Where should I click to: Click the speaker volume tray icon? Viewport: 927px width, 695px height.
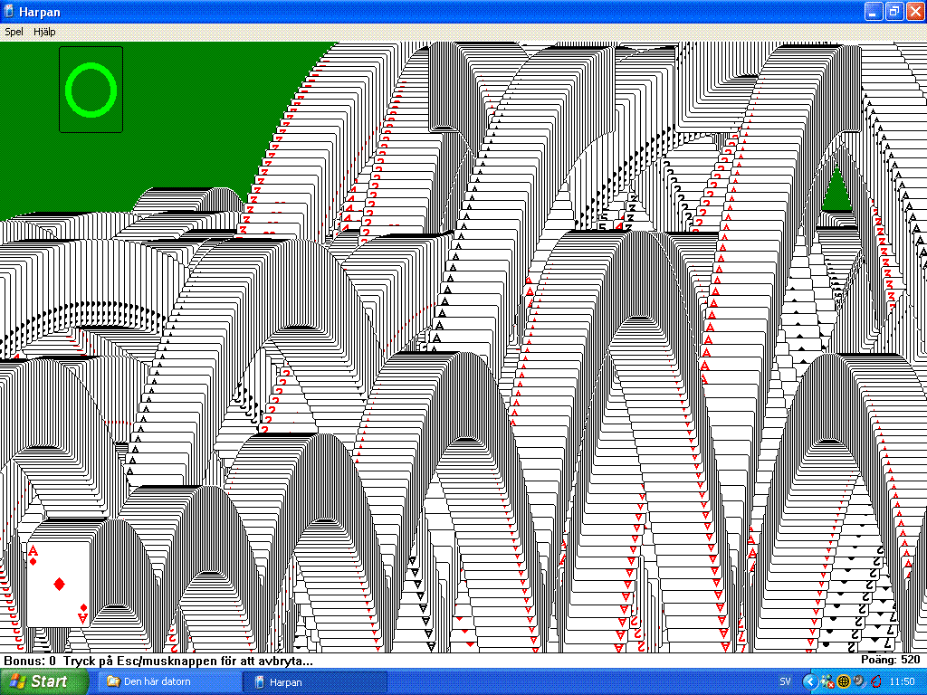coord(858,681)
